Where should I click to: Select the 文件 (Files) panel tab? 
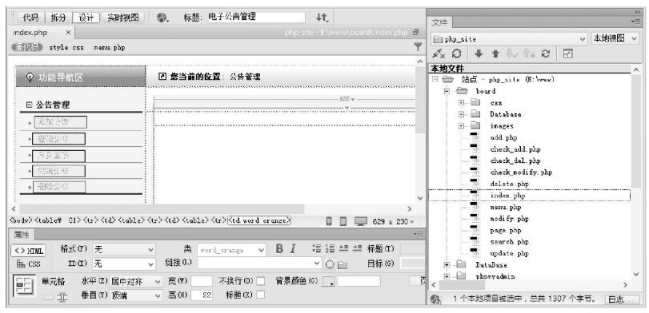click(x=440, y=22)
